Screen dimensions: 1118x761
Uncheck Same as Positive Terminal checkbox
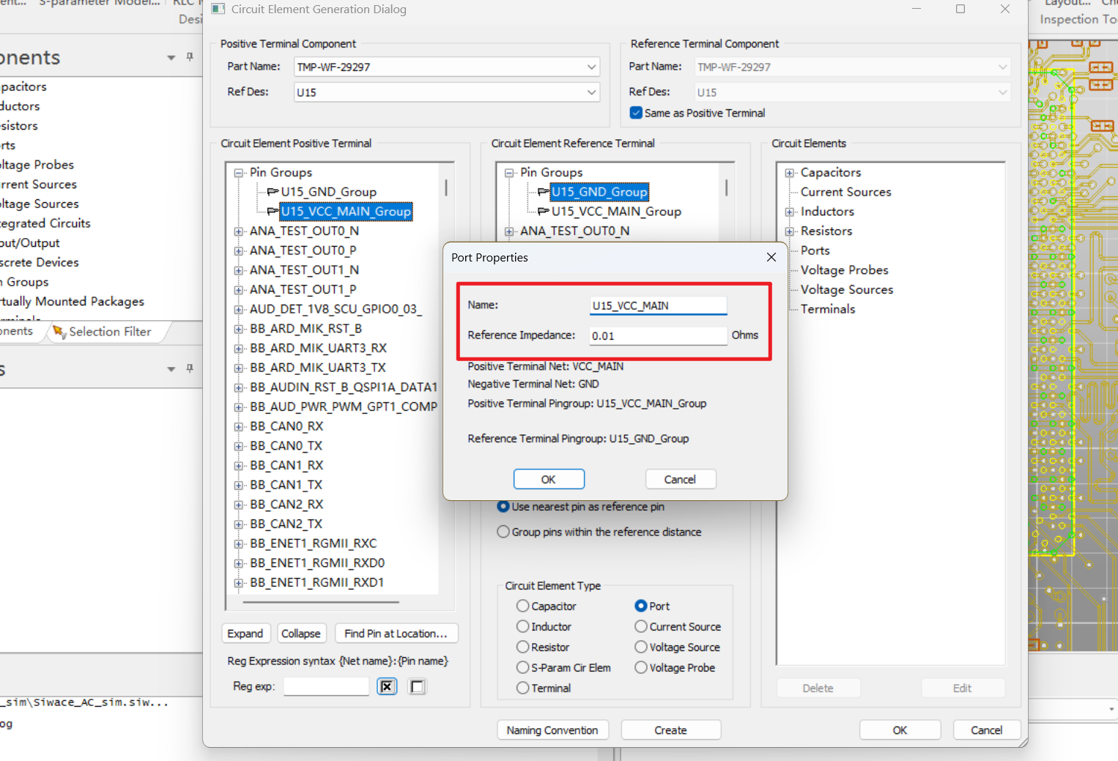click(636, 113)
